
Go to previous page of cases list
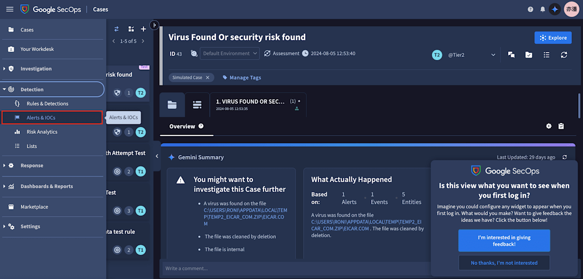coord(114,41)
